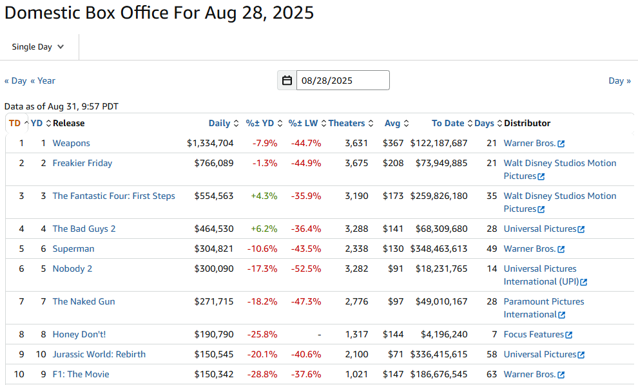Open Warner Bros. link in Superman row

tap(530, 249)
